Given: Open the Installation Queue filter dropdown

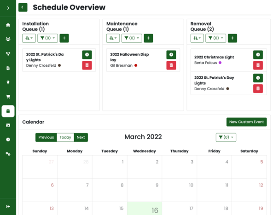Looking at the screenshot, I should (x=47, y=38).
